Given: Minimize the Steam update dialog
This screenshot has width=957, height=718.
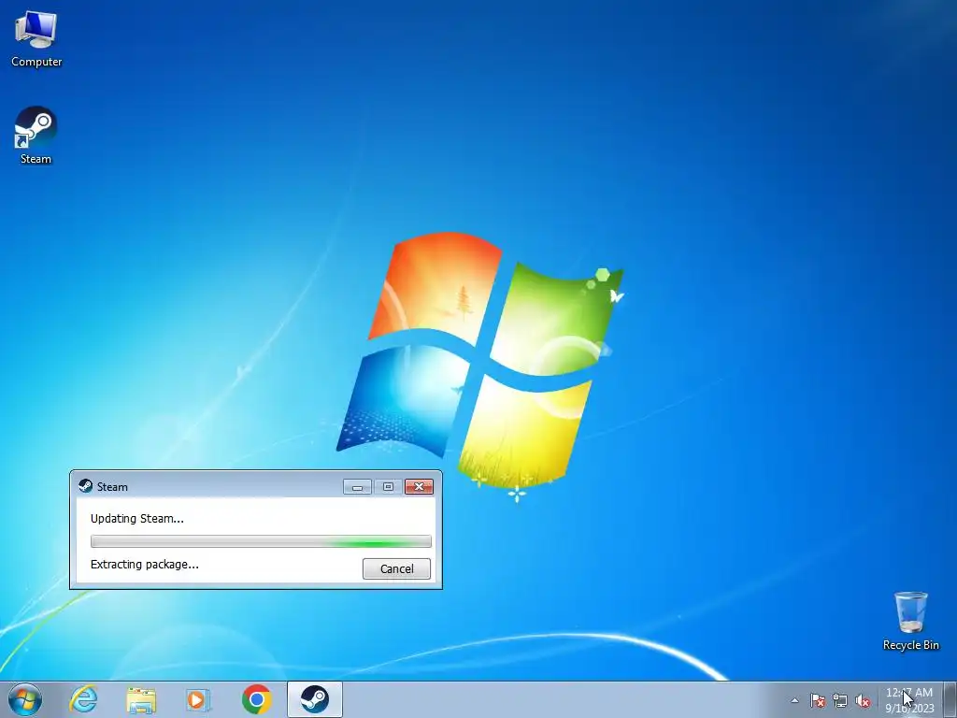Looking at the screenshot, I should [x=357, y=486].
